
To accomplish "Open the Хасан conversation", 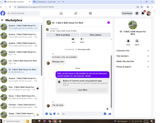I will (x=20, y=97).
